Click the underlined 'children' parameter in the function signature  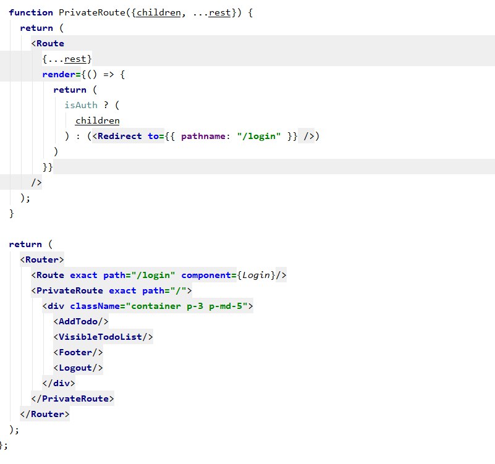159,12
